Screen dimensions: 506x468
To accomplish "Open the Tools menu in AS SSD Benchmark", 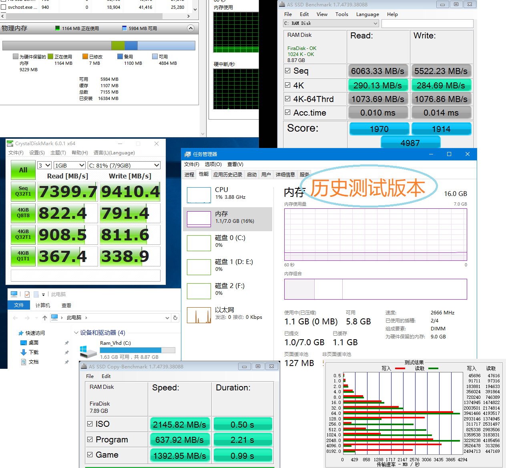I will (341, 14).
